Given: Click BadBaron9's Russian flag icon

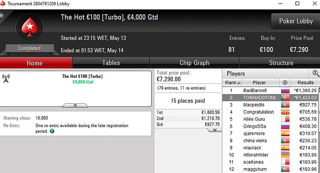Looking at the screenshot, I should click(285, 90).
